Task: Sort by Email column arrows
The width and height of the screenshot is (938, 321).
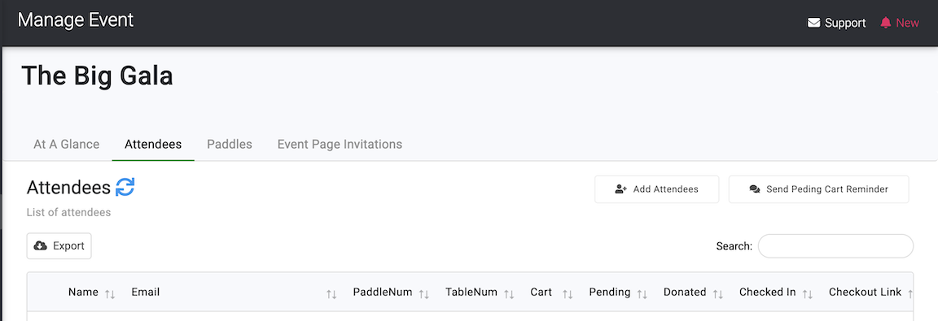Action: point(331,293)
